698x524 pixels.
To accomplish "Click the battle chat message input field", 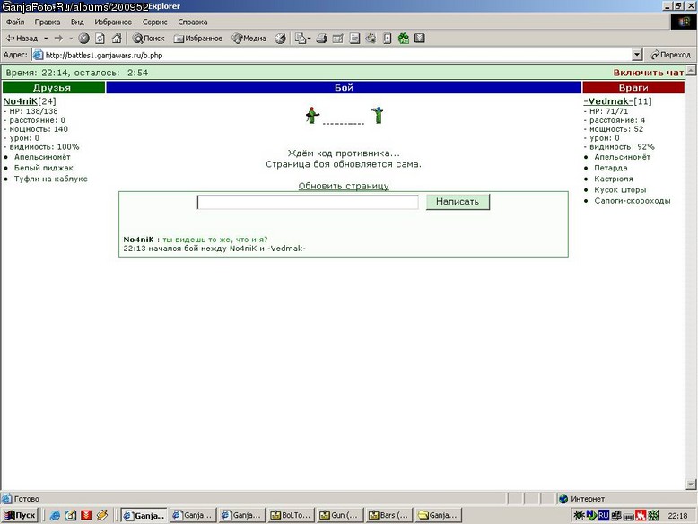I will click(308, 202).
